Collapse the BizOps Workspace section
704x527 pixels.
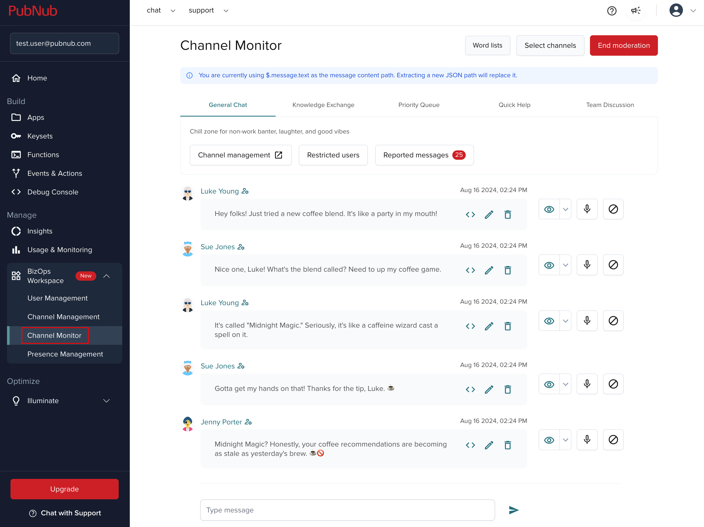(107, 276)
